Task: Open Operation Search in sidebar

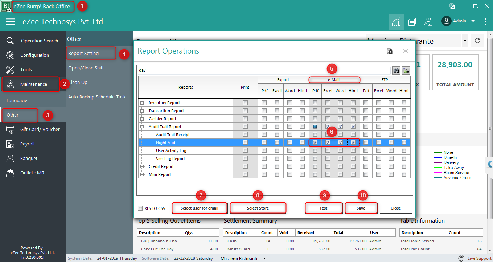Action: coord(39,41)
